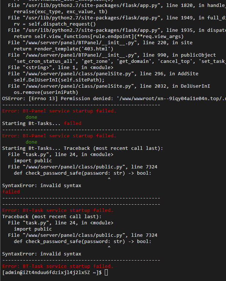The height and width of the screenshot is (281, 226).
Task: Click the flask app.py line 1820 entry
Action: (117, 5)
